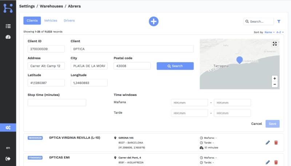Click the Cancel button
Screen dimensions: 291x166
click(256, 124)
